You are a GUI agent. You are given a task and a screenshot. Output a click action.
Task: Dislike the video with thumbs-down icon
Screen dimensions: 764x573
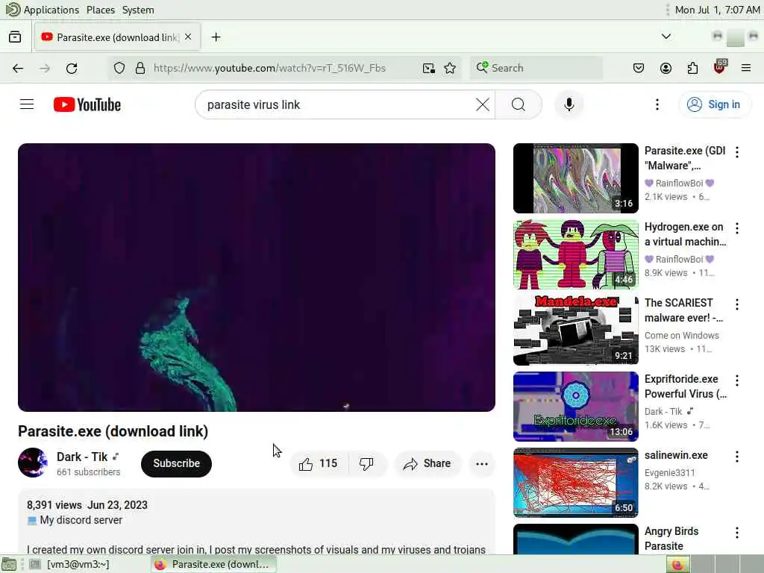tap(366, 463)
